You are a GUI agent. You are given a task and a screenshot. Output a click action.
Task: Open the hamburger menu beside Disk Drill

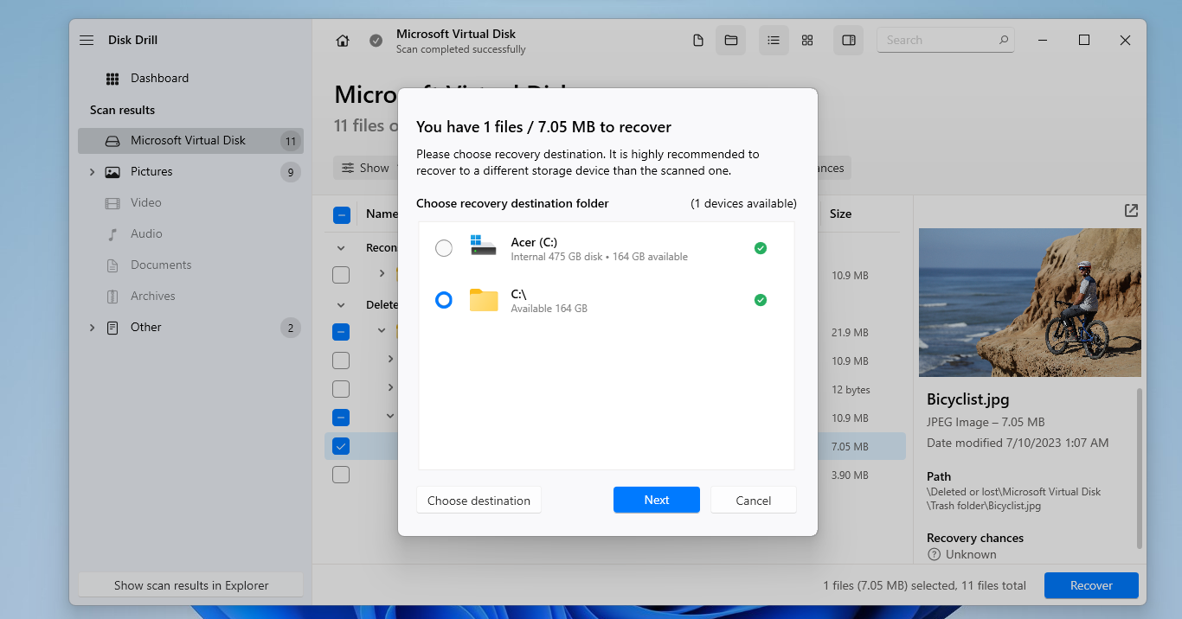pyautogui.click(x=87, y=40)
